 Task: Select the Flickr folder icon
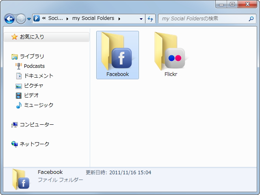point(171,51)
